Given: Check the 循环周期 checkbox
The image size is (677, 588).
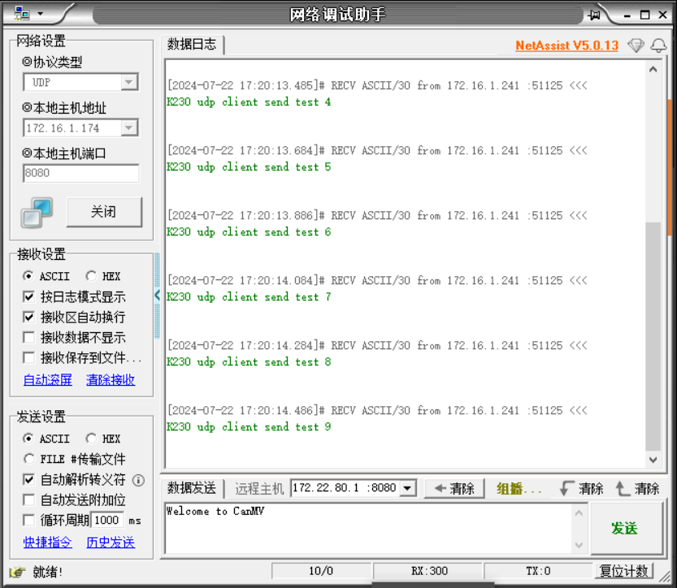Looking at the screenshot, I should [29, 520].
